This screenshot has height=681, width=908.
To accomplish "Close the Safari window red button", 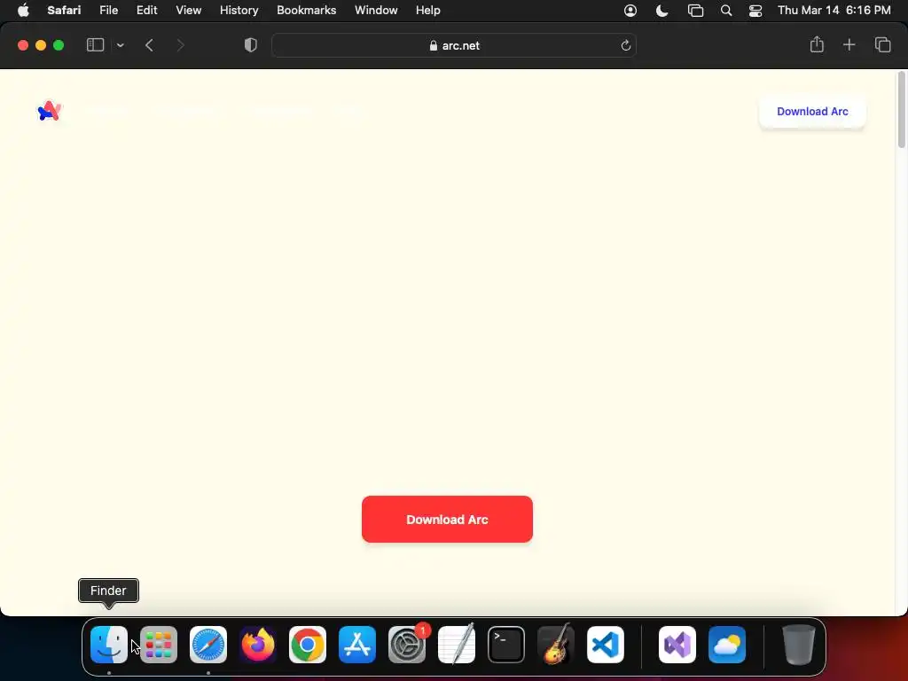I will 23,45.
